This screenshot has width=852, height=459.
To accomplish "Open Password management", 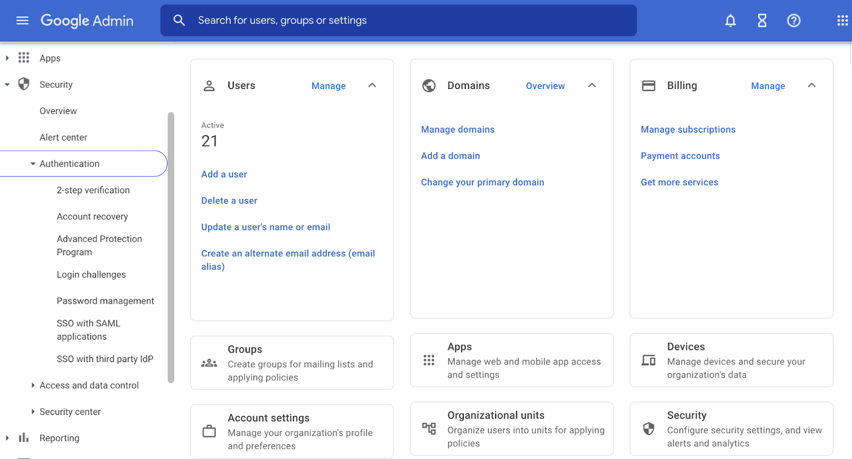I will [105, 301].
